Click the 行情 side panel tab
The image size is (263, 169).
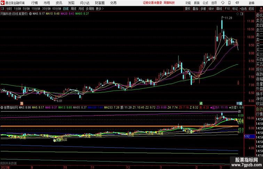[x=259, y=114]
